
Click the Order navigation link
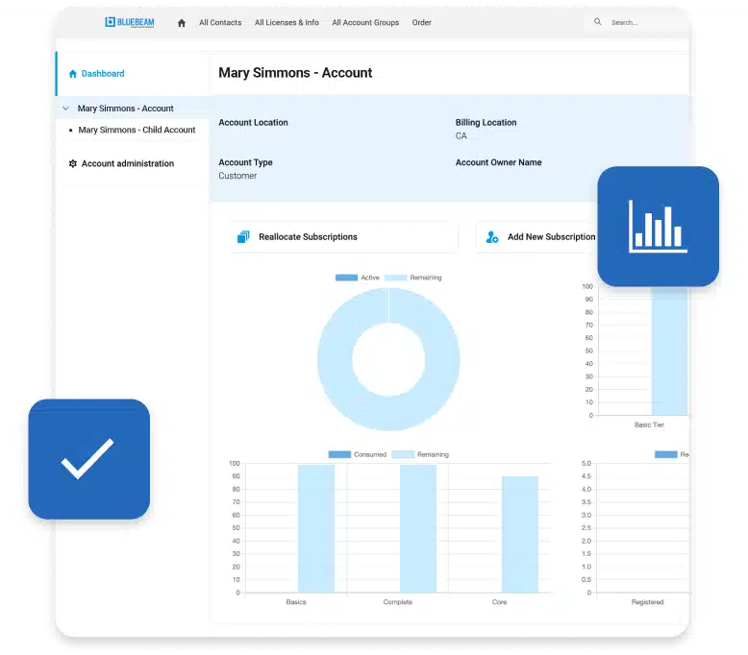coord(421,23)
